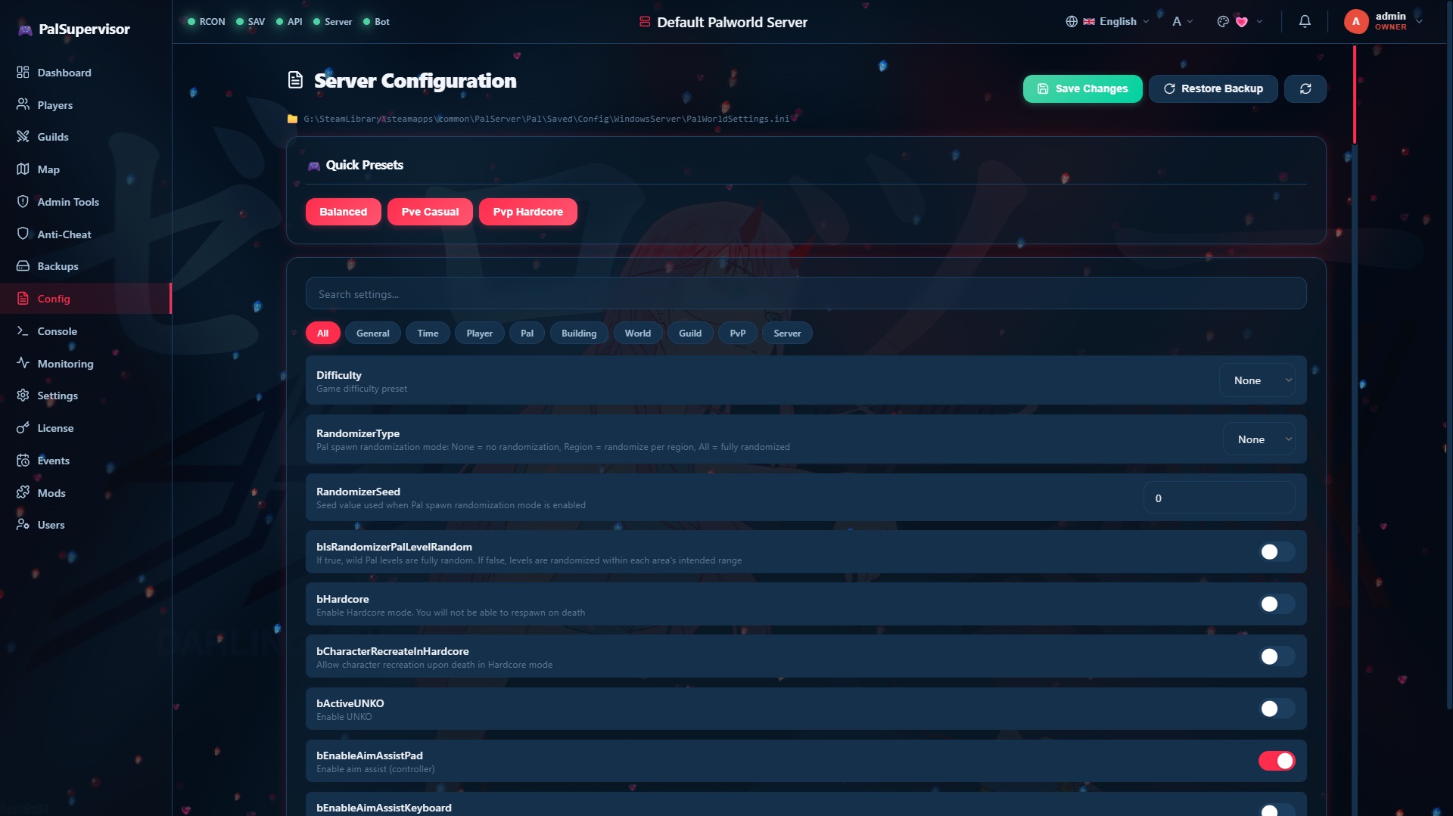Click the License key icon

tap(23, 428)
